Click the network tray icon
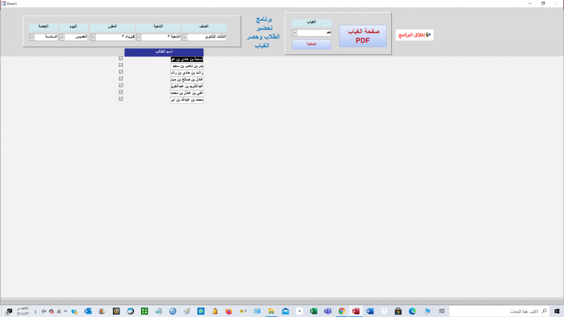The width and height of the screenshot is (564, 317). (59, 311)
